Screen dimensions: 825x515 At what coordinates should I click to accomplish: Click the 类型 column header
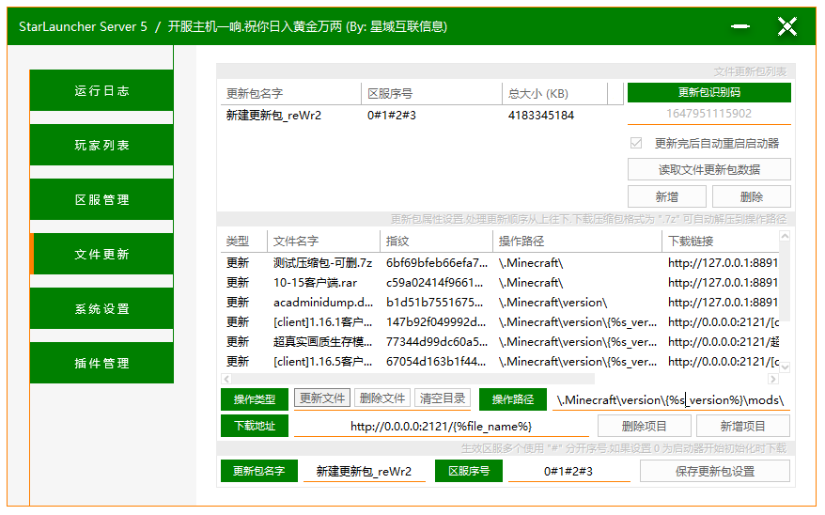click(x=244, y=241)
